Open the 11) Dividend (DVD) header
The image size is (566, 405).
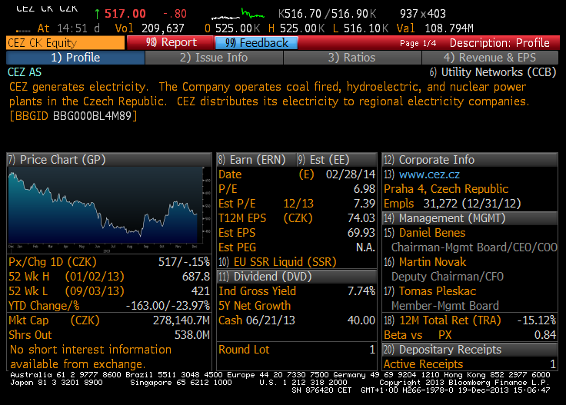(x=297, y=277)
